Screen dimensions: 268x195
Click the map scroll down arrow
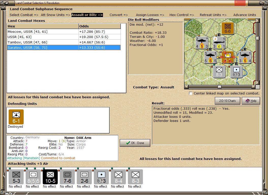pos(258,83)
